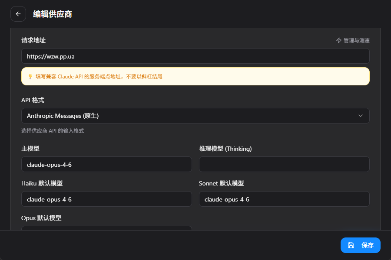Click the API 格式 label
The height and width of the screenshot is (260, 391).
point(33,100)
